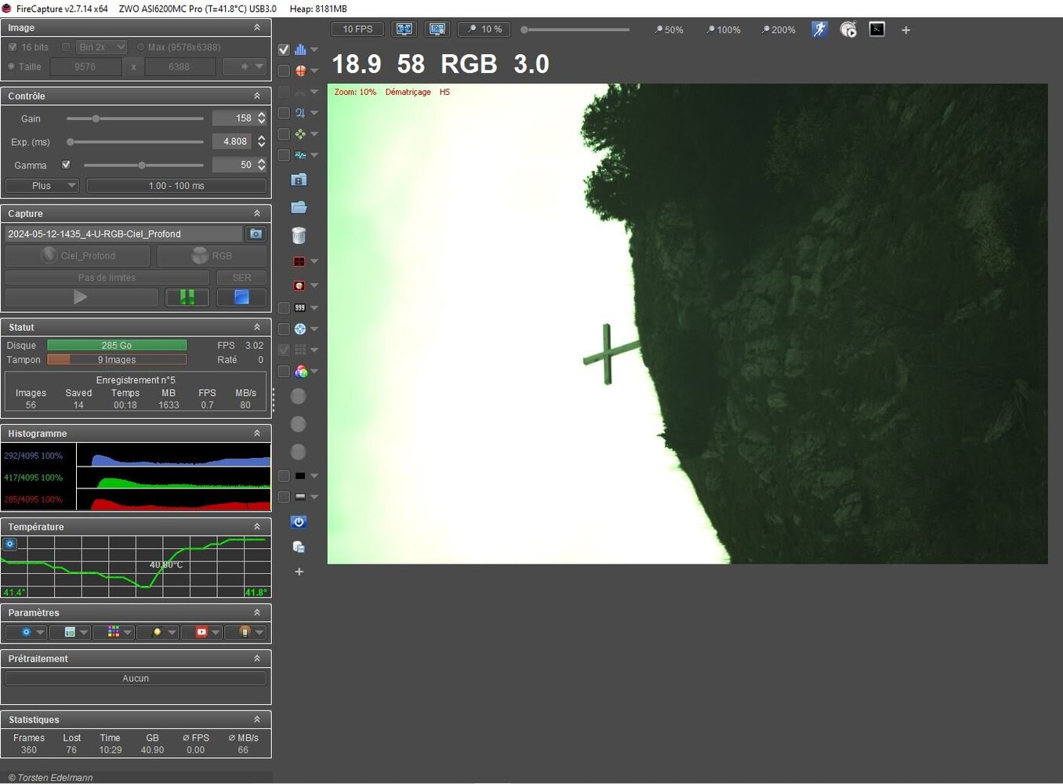Open the video file browser icon
Image resolution: width=1063 pixels, height=784 pixels.
[299, 180]
